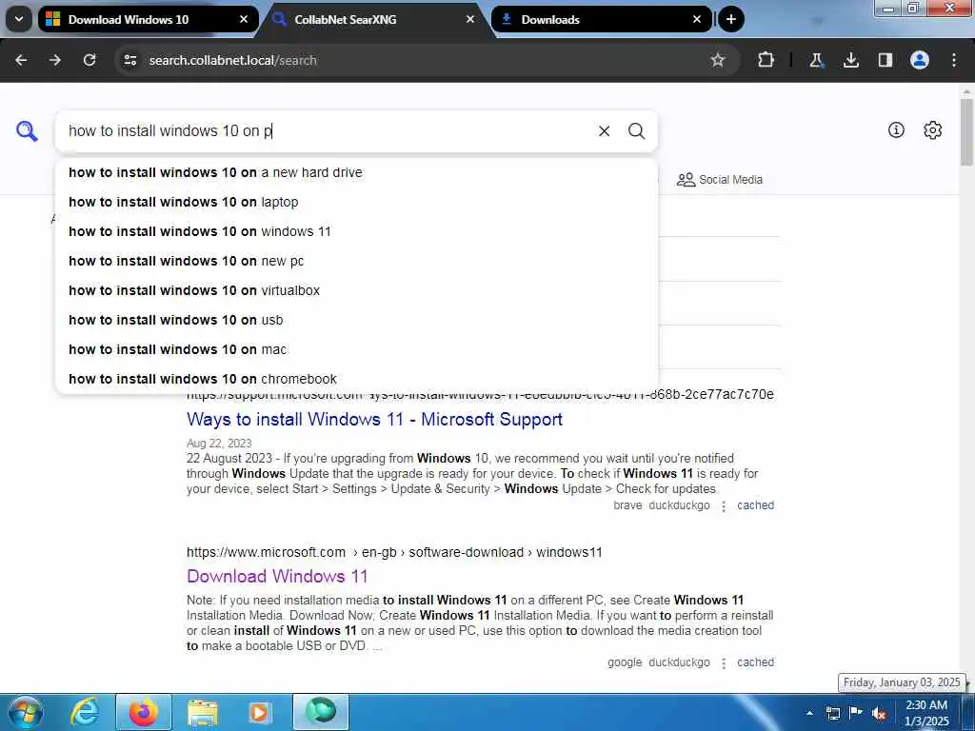This screenshot has width=975, height=731.
Task: Open the browser downloads icon
Action: pos(851,60)
